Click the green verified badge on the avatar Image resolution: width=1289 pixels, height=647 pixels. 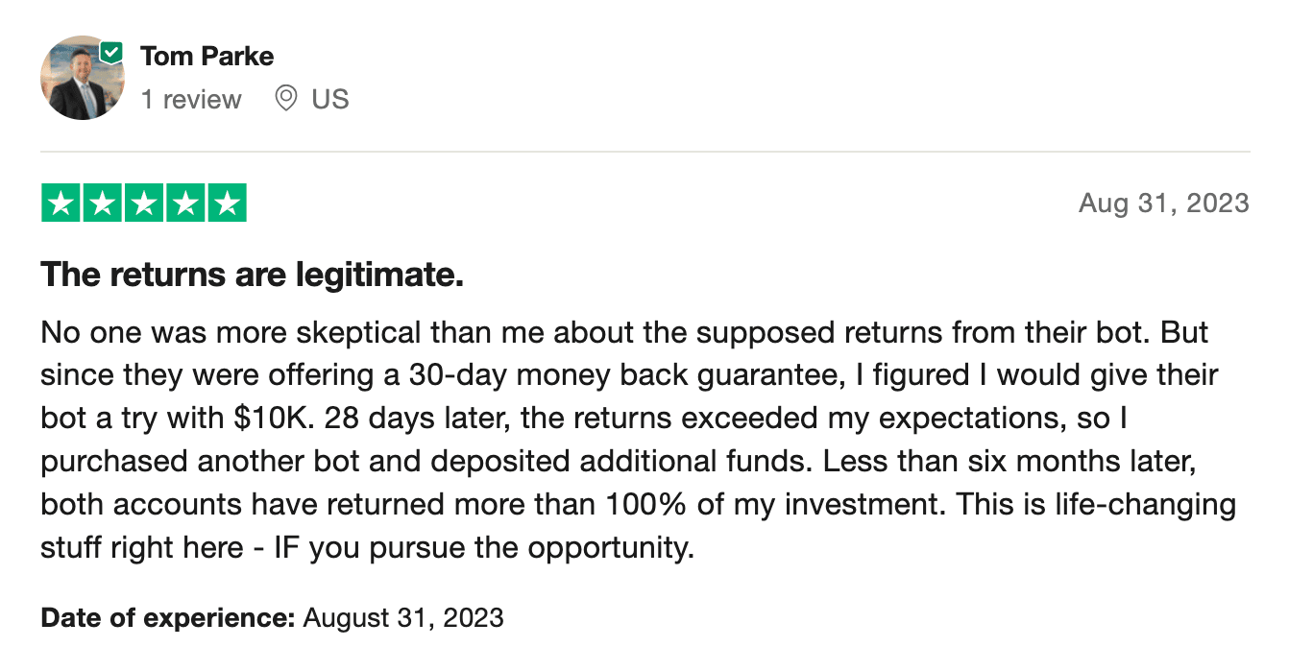pyautogui.click(x=112, y=52)
